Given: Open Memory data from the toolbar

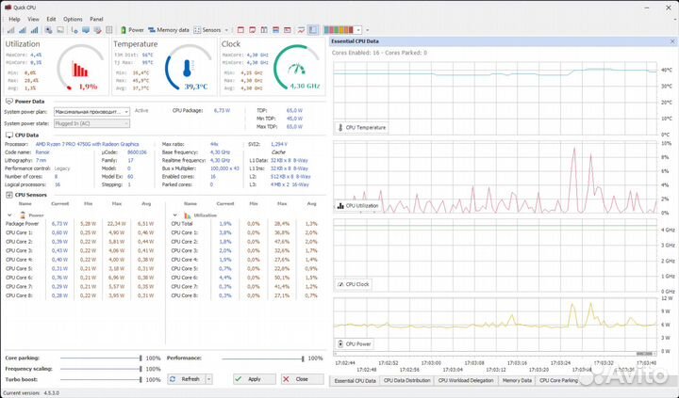Looking at the screenshot, I should point(169,30).
